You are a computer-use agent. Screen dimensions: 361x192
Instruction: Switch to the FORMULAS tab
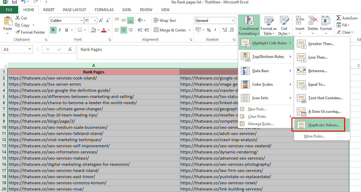click(104, 10)
